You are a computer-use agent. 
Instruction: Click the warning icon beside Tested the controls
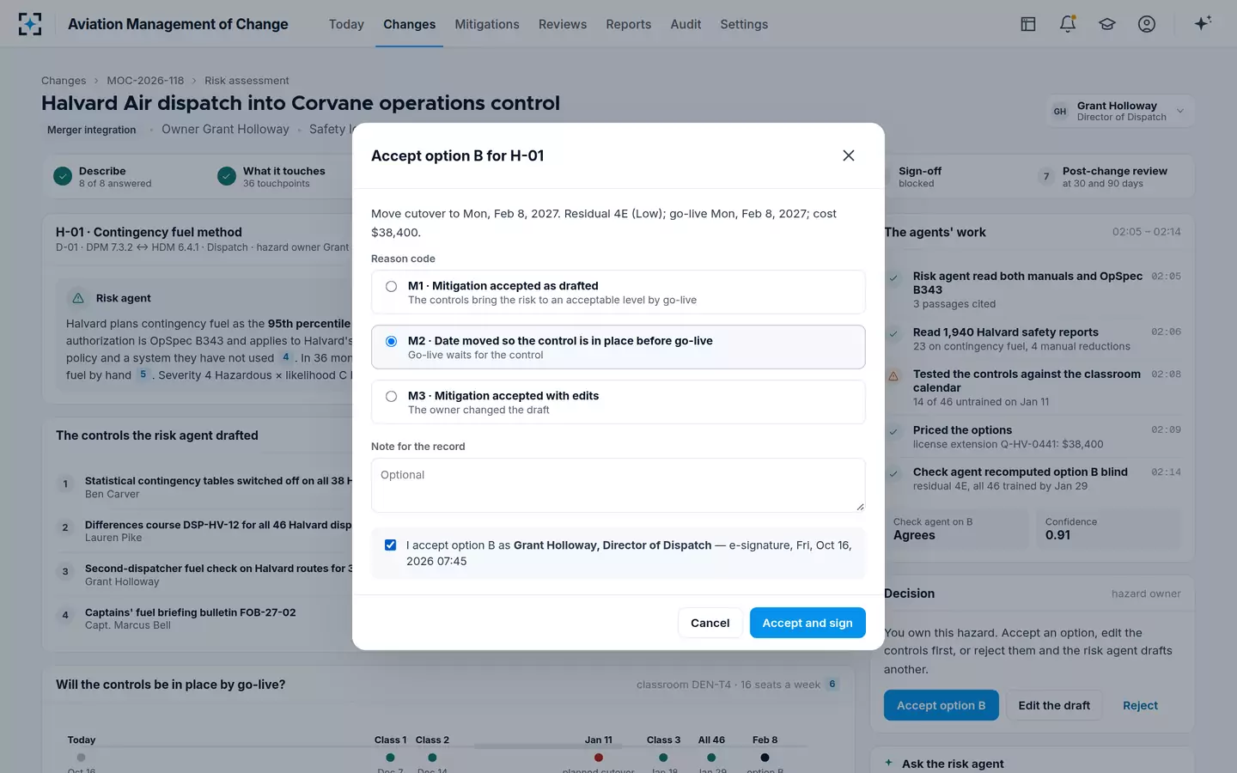click(x=893, y=375)
